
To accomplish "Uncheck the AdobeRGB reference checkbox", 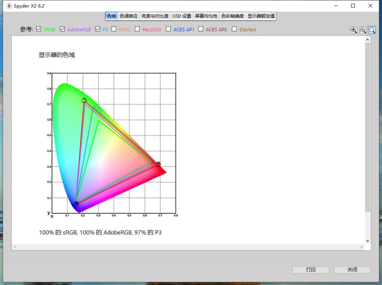I will (x=63, y=29).
